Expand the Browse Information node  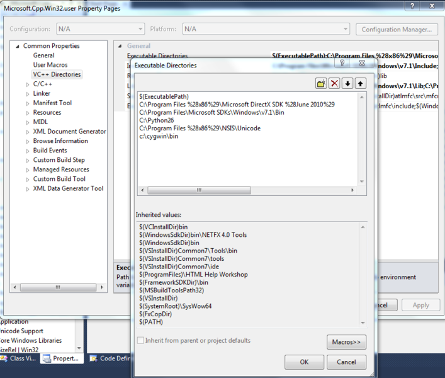(28, 141)
